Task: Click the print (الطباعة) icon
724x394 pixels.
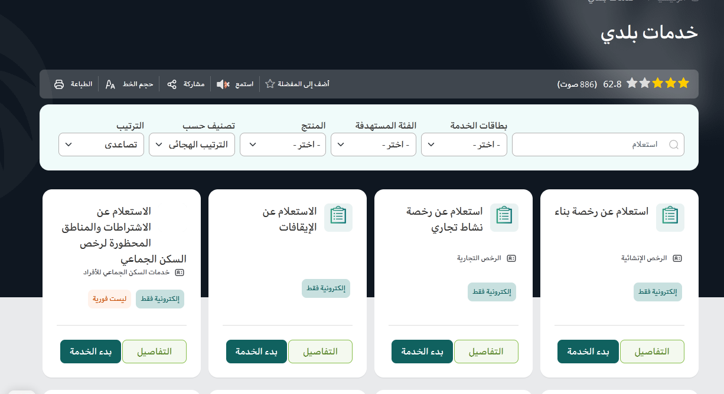Action: coord(59,84)
